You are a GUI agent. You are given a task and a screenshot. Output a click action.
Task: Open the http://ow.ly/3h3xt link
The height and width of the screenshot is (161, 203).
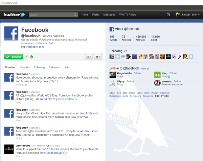[80, 135]
